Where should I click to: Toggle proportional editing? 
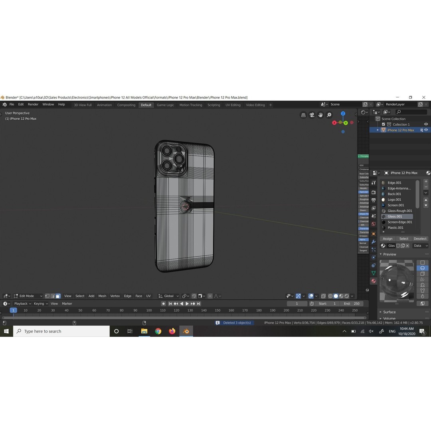click(x=210, y=296)
